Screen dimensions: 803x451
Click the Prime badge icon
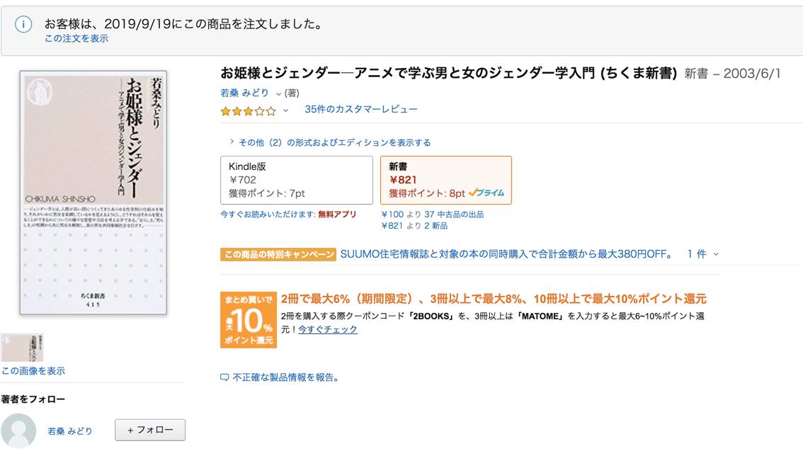pyautogui.click(x=486, y=193)
